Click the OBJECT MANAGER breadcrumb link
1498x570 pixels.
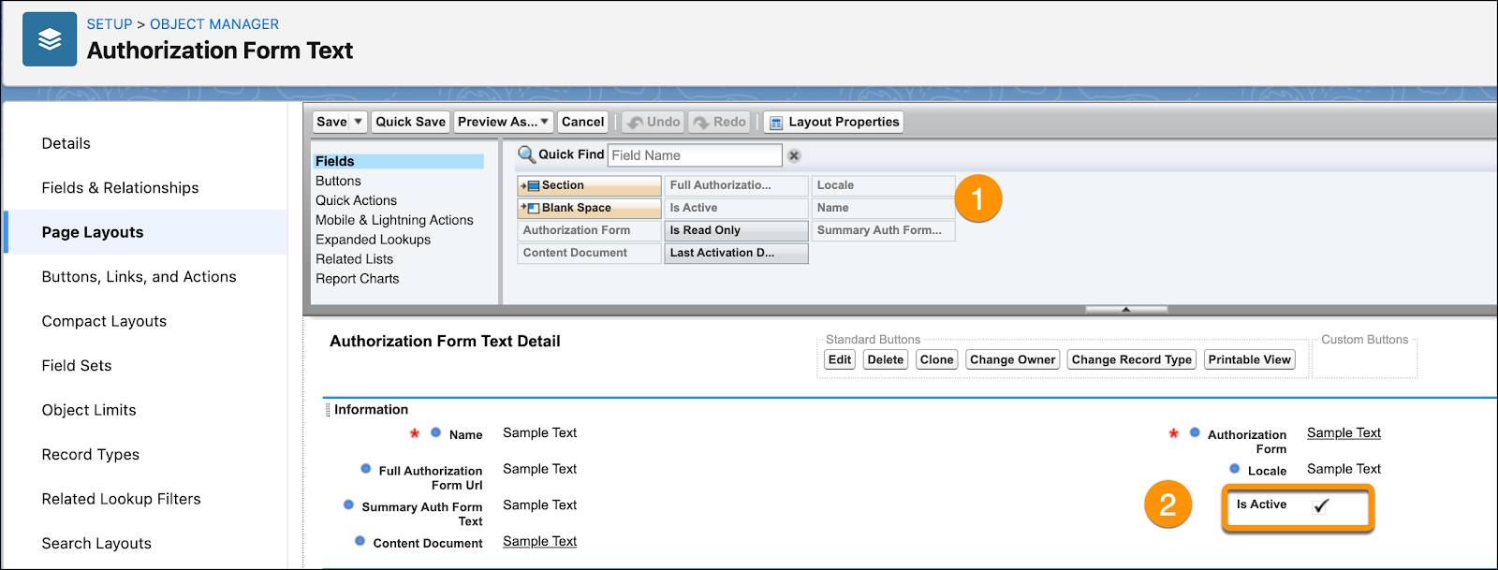point(214,24)
